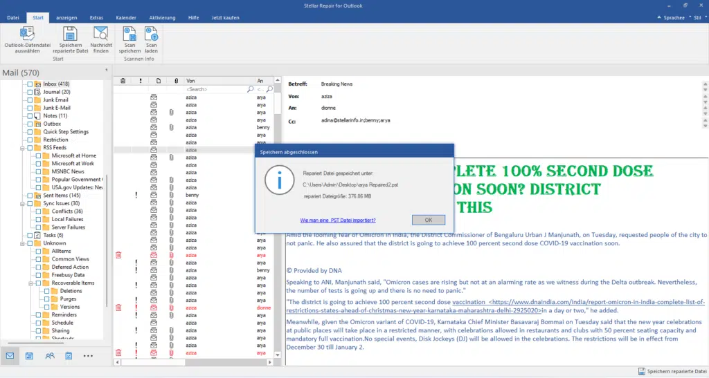This screenshot has width=709, height=378.
Task: Sort by deleted items column icon
Action: [123, 81]
